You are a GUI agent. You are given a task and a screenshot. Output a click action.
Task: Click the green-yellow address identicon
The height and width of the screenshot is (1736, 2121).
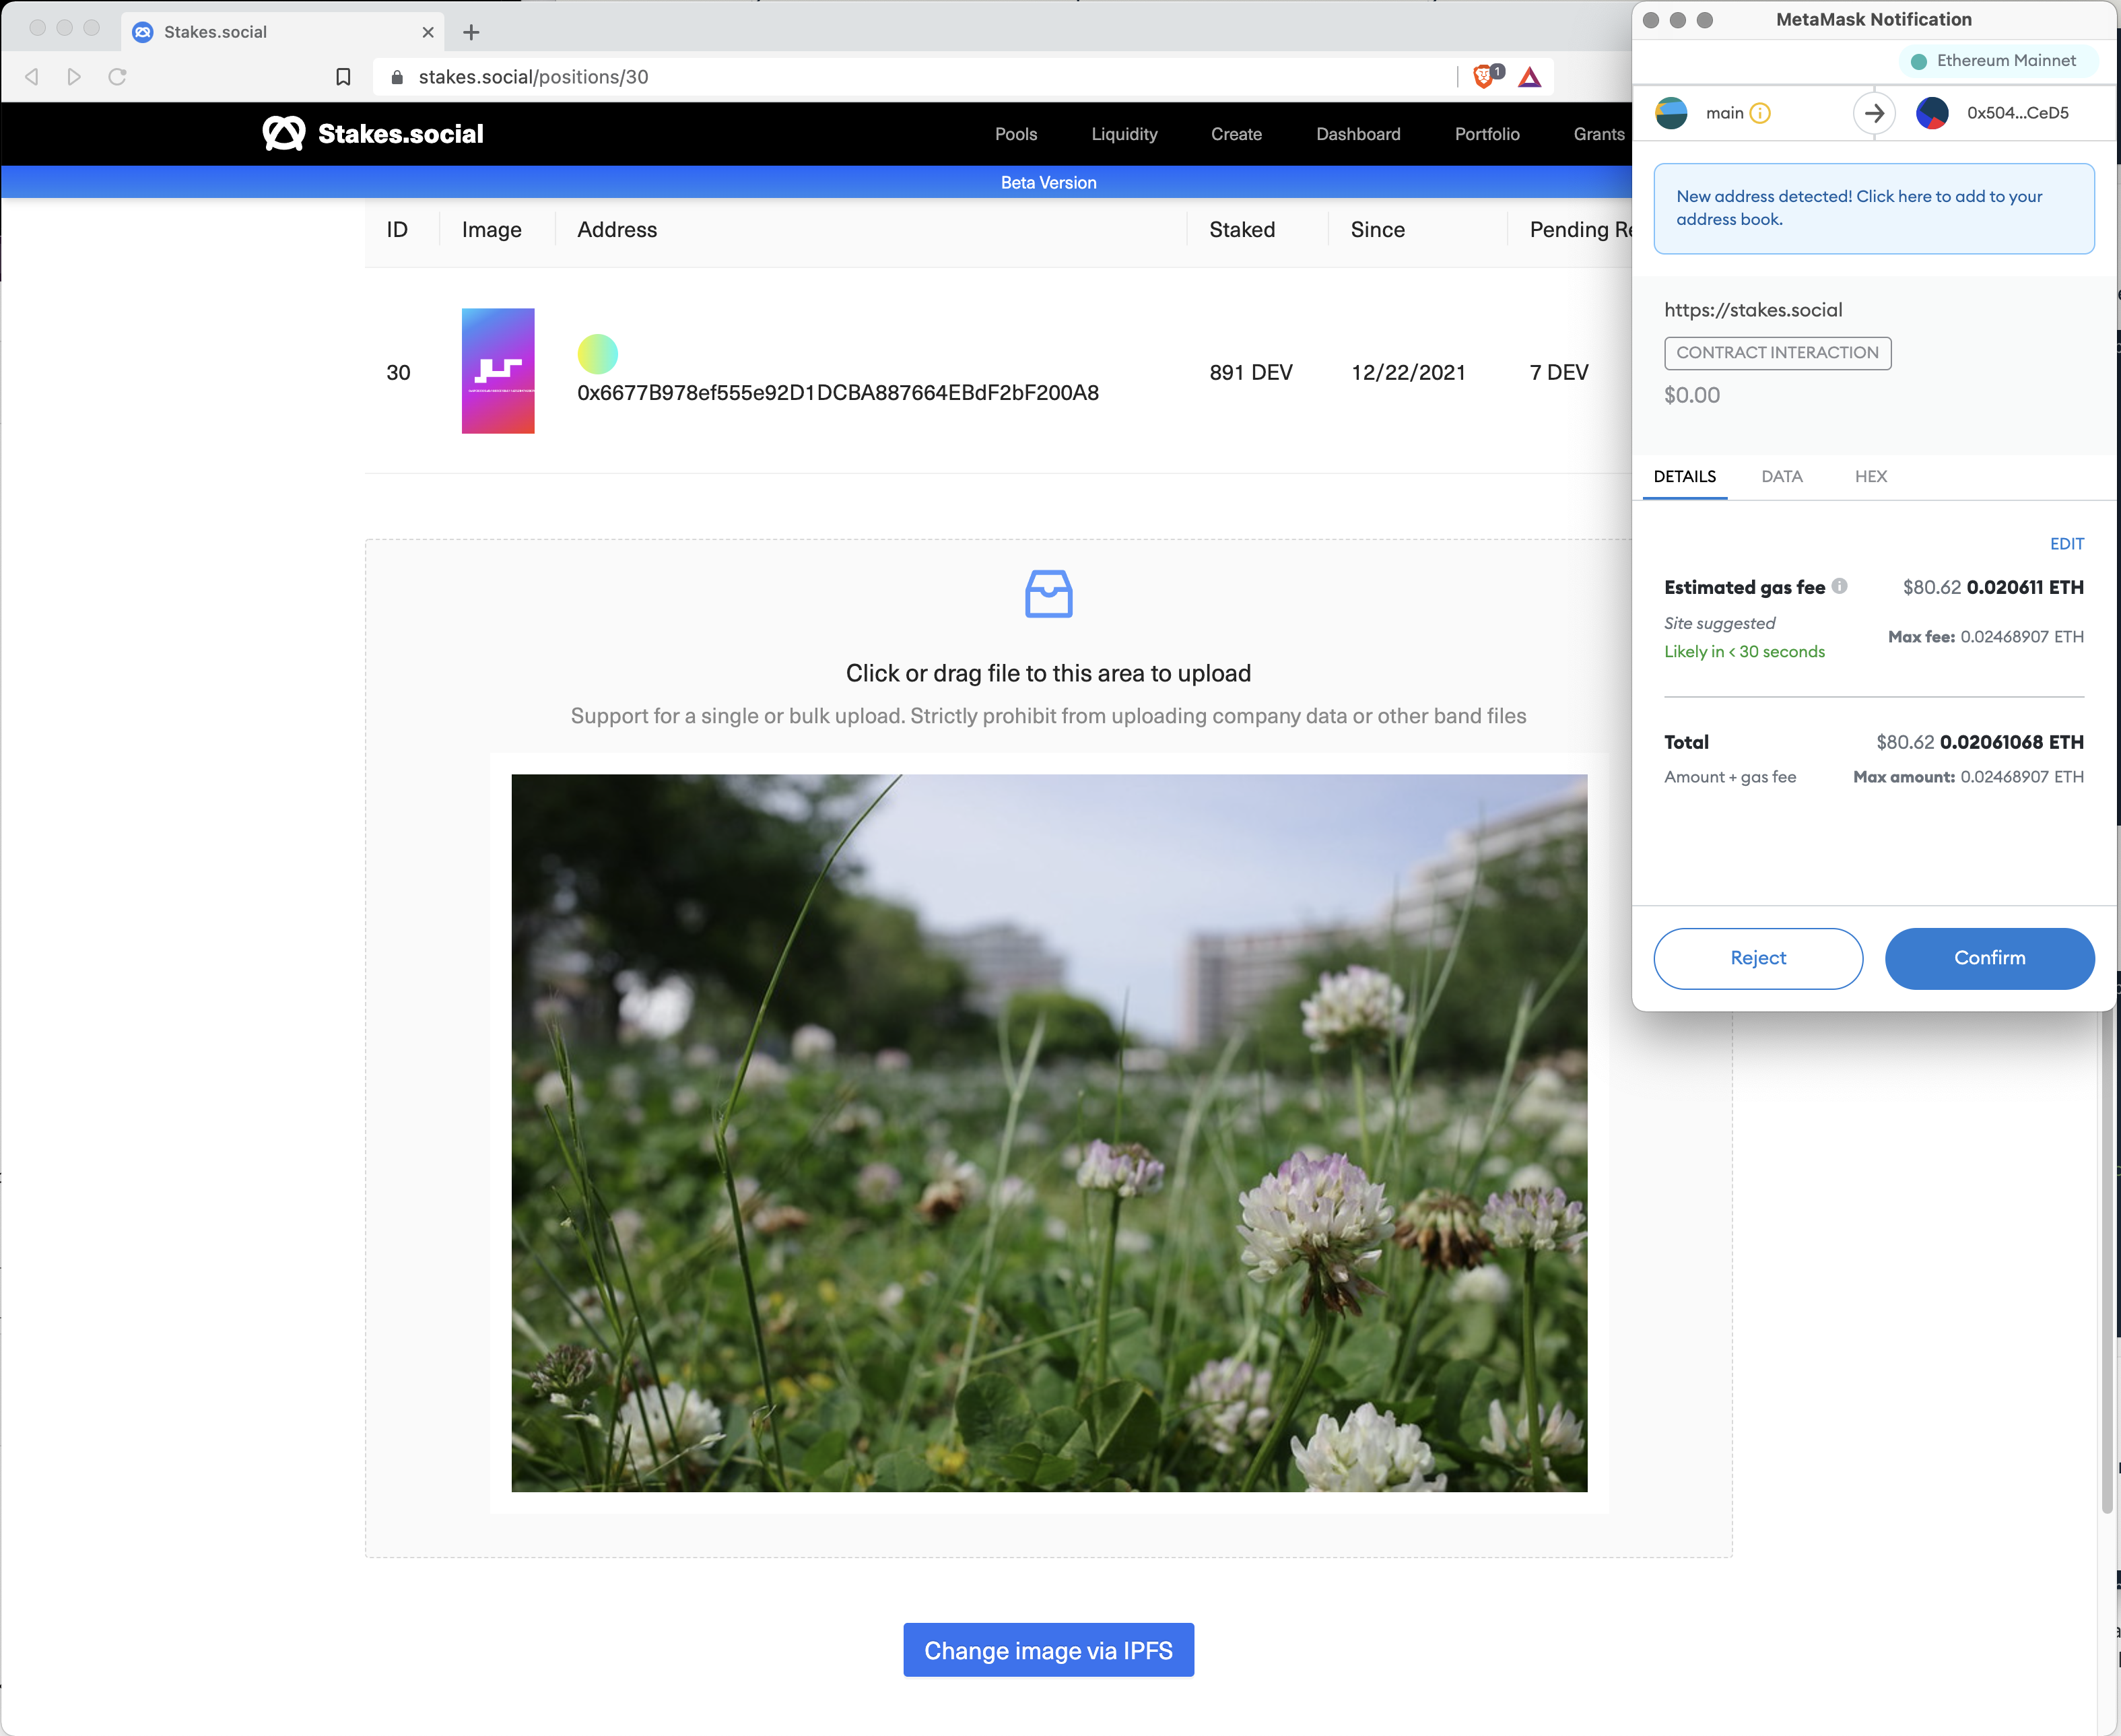click(598, 353)
